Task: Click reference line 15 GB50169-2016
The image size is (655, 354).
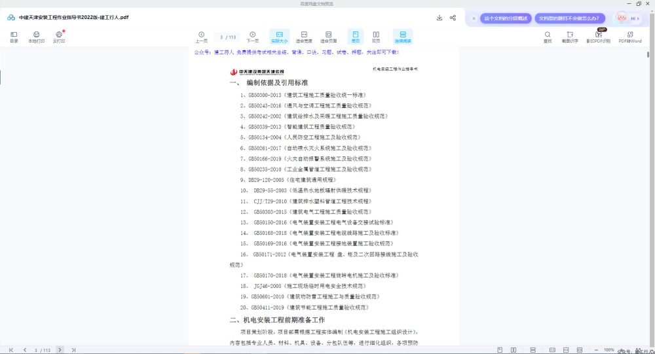Action: [x=316, y=243]
